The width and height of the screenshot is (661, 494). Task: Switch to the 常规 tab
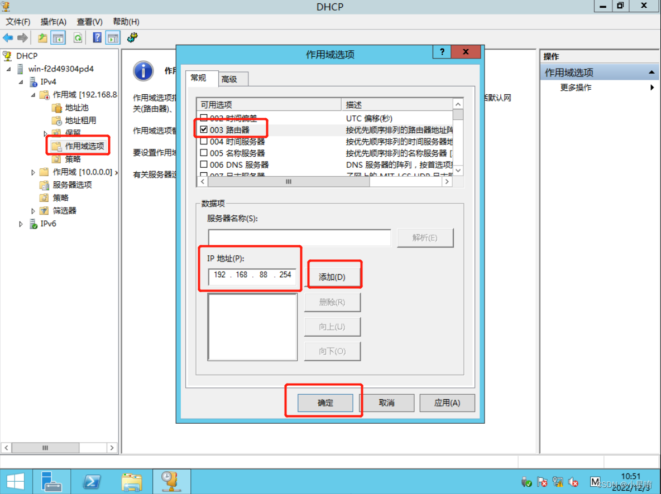[x=202, y=78]
